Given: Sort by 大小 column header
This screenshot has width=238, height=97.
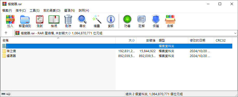Looking at the screenshot, I should pyautogui.click(x=126, y=40).
